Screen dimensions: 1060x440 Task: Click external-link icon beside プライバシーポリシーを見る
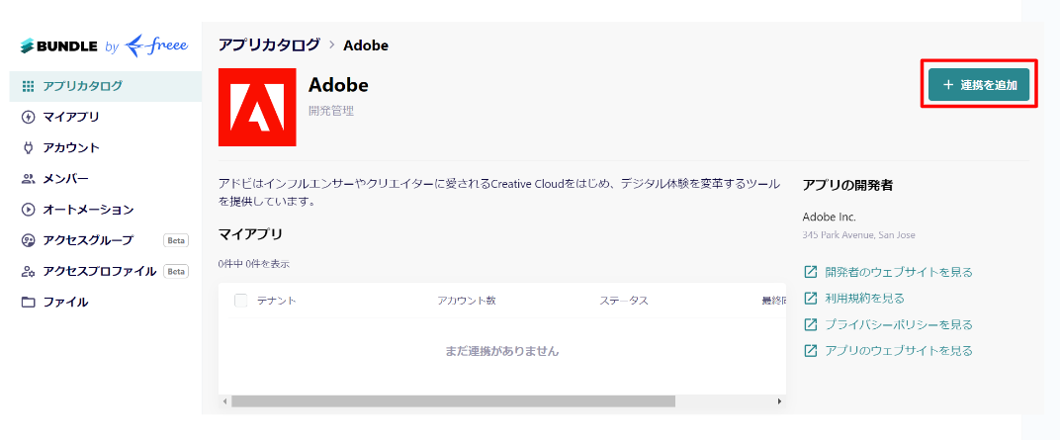click(810, 324)
